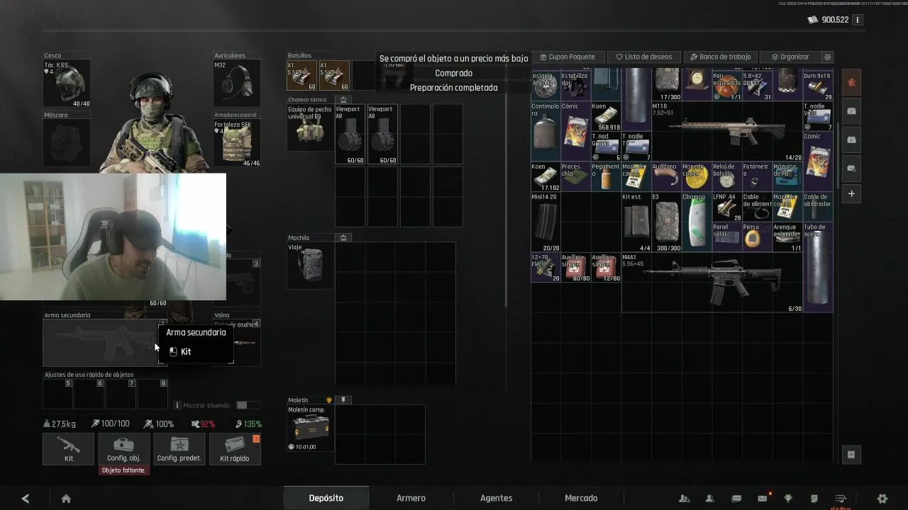
Task: Add a new stash page with plus
Action: [x=851, y=193]
